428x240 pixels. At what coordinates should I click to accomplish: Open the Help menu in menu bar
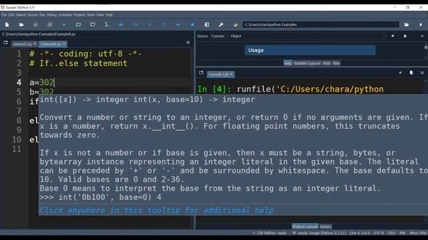109,15
